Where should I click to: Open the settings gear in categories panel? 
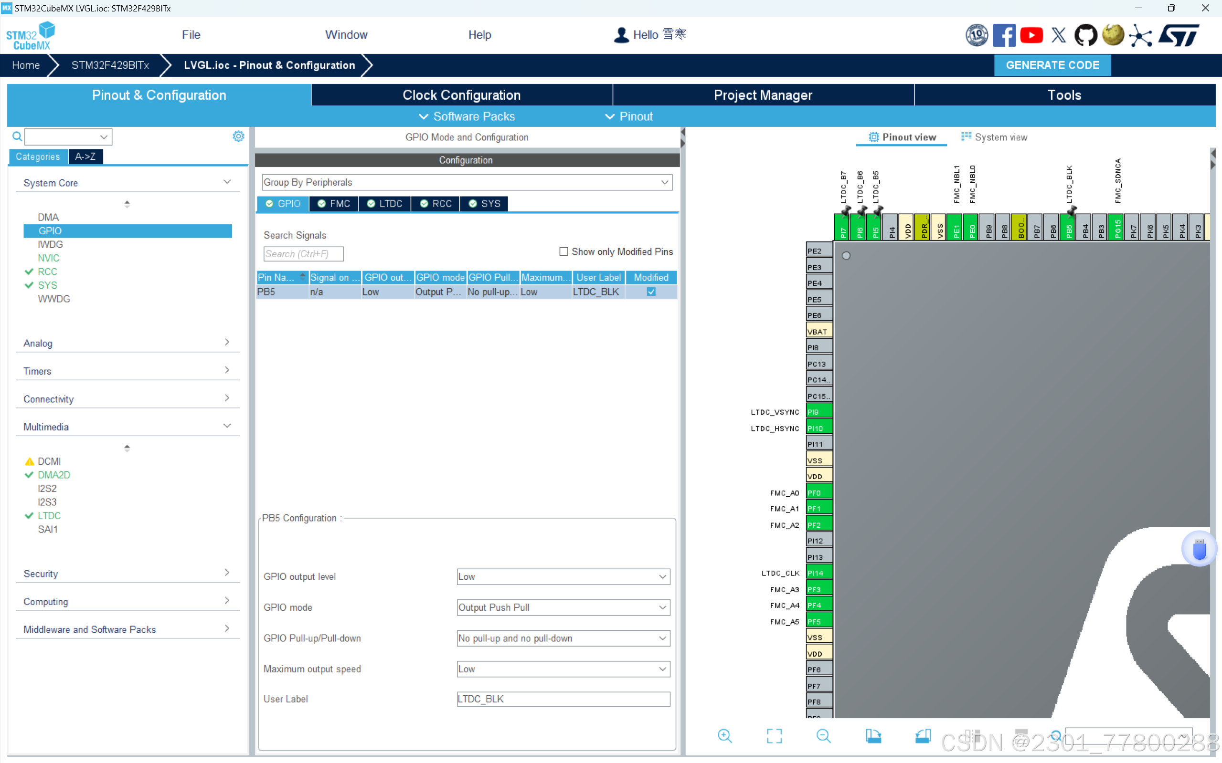point(238,136)
